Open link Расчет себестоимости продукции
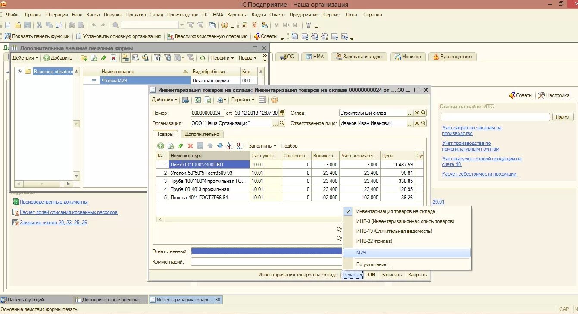 (x=479, y=174)
